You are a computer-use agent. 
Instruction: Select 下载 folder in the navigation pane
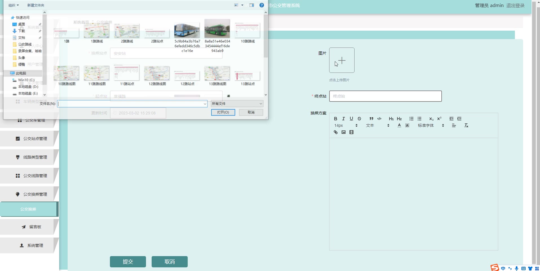21,31
